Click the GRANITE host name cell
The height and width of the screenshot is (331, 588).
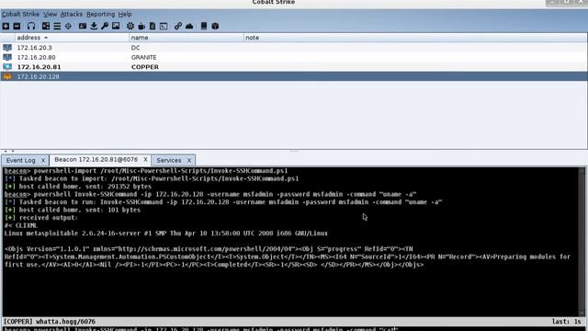point(143,57)
